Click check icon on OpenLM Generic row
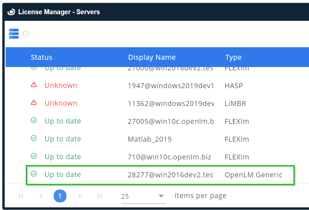The height and width of the screenshot is (210, 309). tap(34, 174)
